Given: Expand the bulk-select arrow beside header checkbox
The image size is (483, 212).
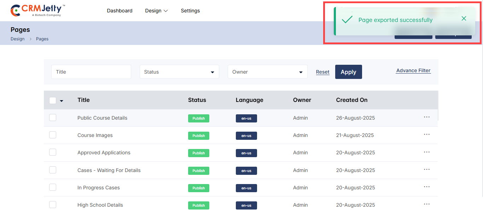Looking at the screenshot, I should click(62, 101).
